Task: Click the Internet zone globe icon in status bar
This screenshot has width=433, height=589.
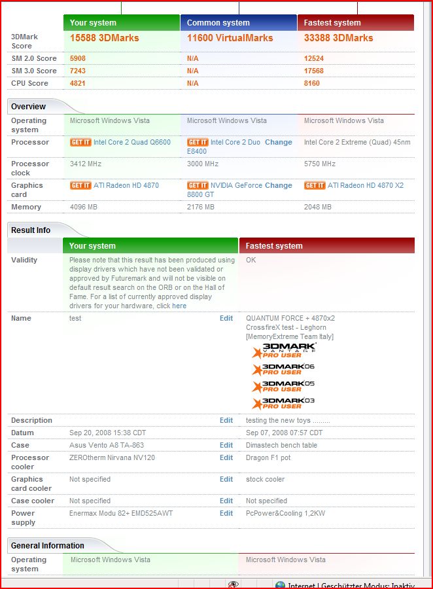Action: 280,585
